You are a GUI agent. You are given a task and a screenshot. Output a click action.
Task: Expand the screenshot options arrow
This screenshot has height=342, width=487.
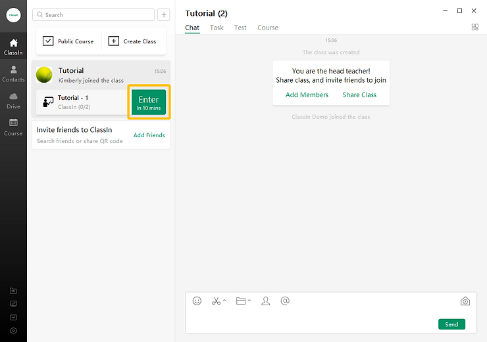[225, 301]
